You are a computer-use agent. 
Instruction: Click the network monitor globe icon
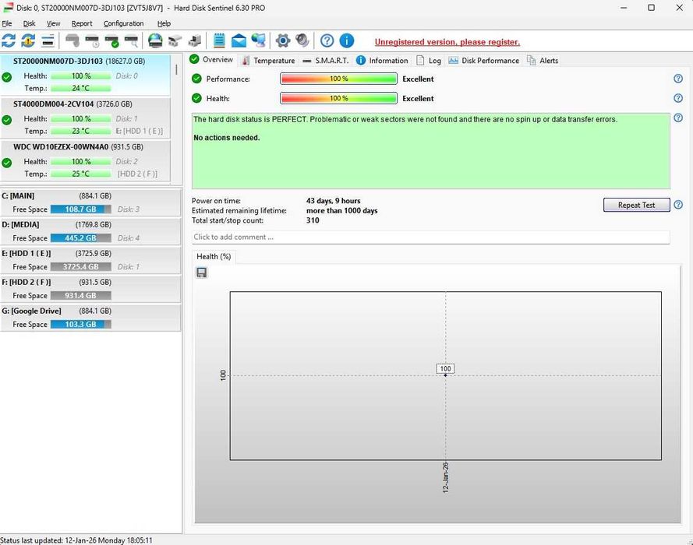tap(259, 40)
